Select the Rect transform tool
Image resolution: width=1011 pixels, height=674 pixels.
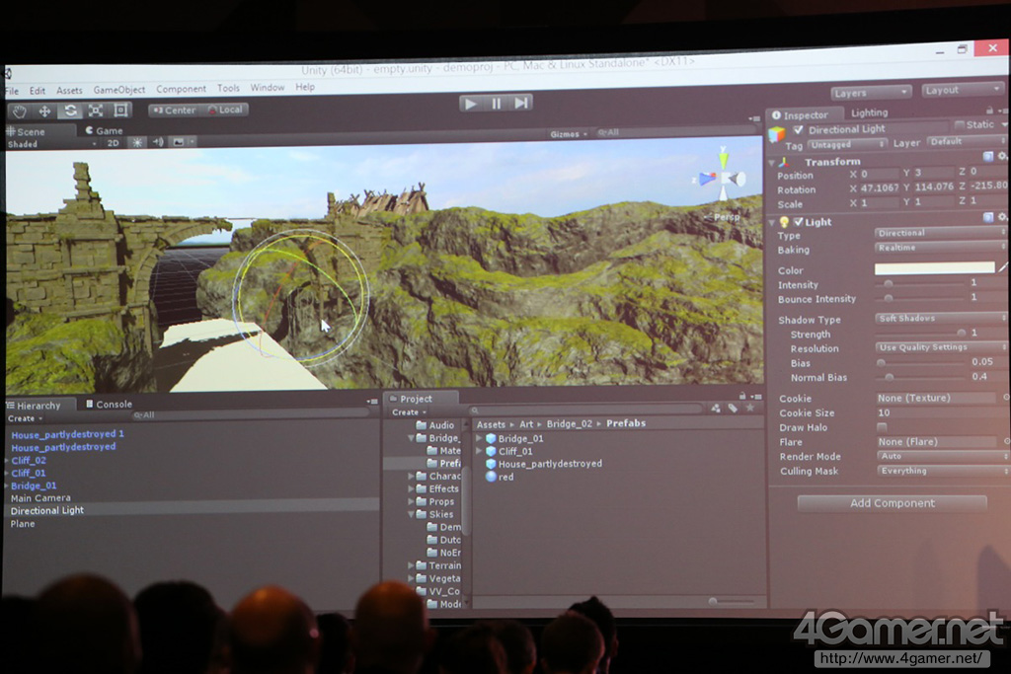(x=120, y=111)
